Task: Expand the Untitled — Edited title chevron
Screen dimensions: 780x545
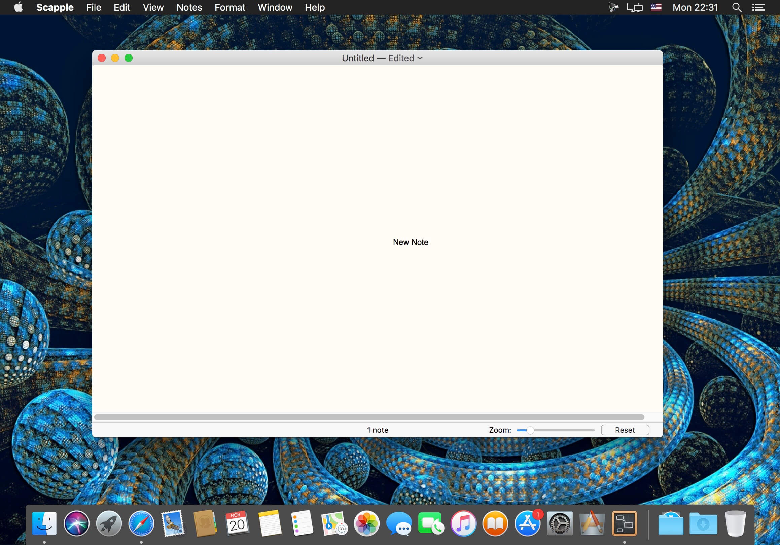Action: point(420,58)
